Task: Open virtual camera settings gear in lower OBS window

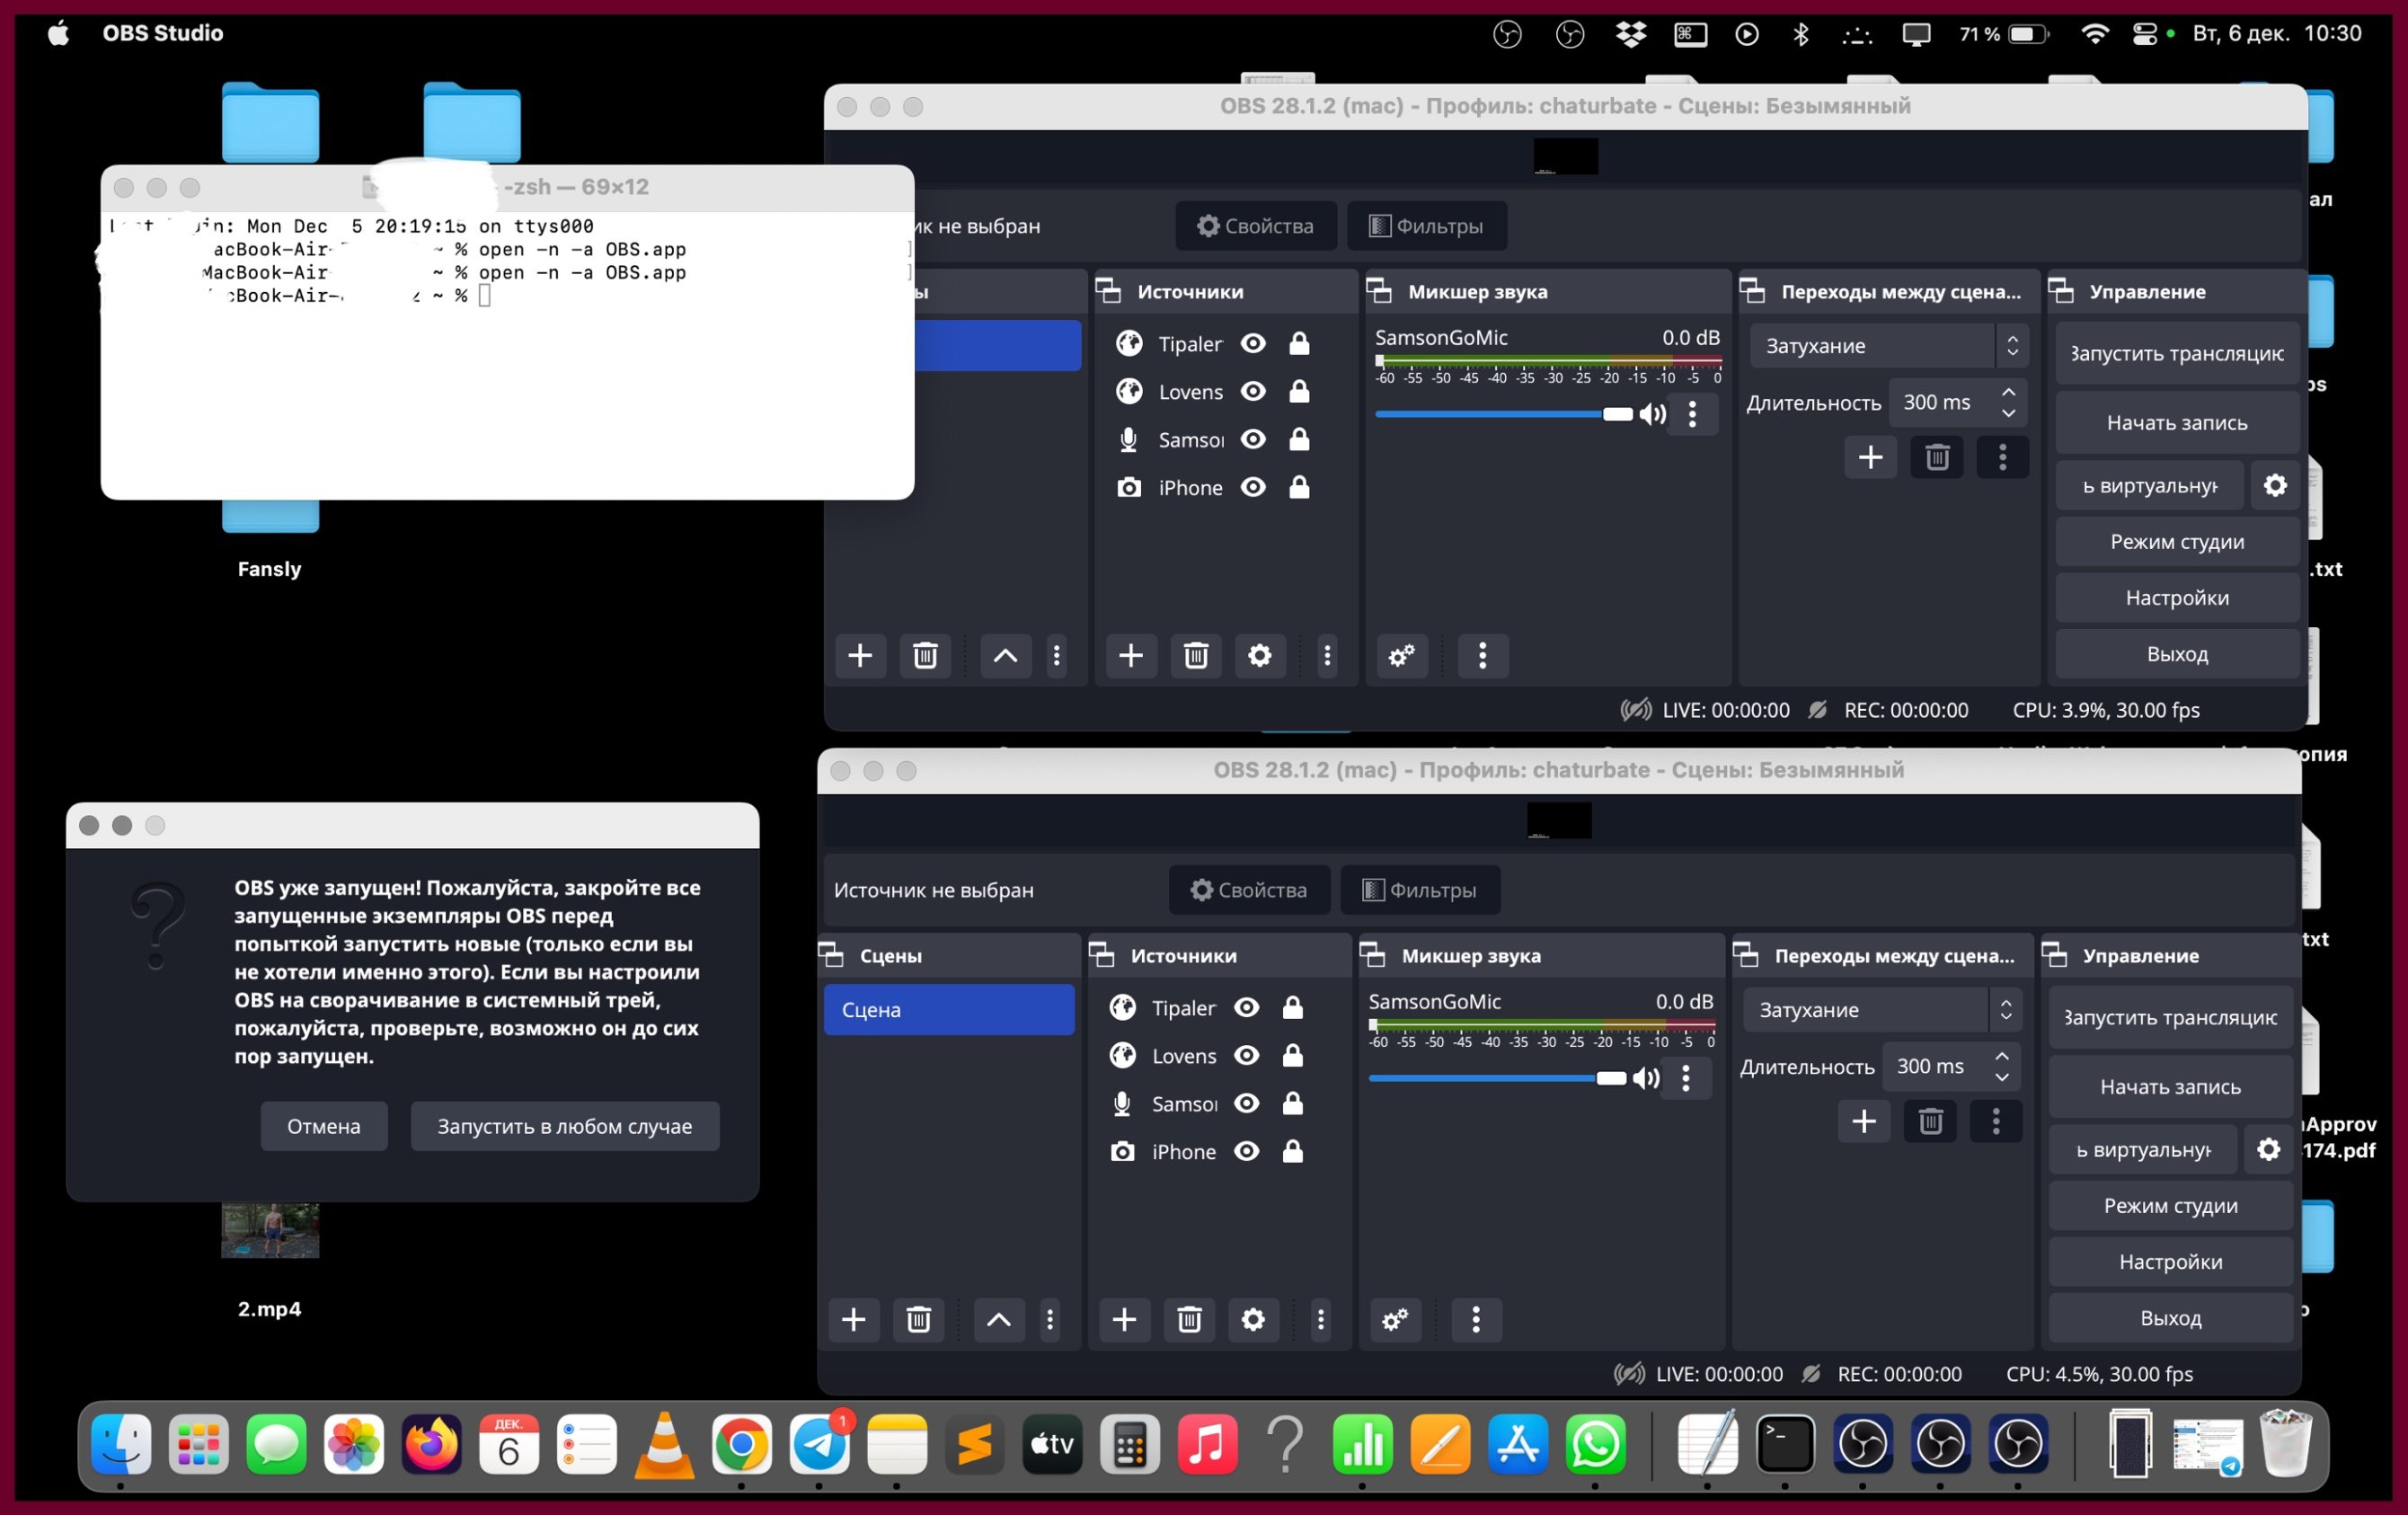Action: pos(2268,1149)
